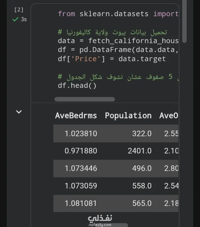Image resolution: width=200 pixels, height=227 pixels.
Task: Click the df.head() code line
Action: point(77,86)
